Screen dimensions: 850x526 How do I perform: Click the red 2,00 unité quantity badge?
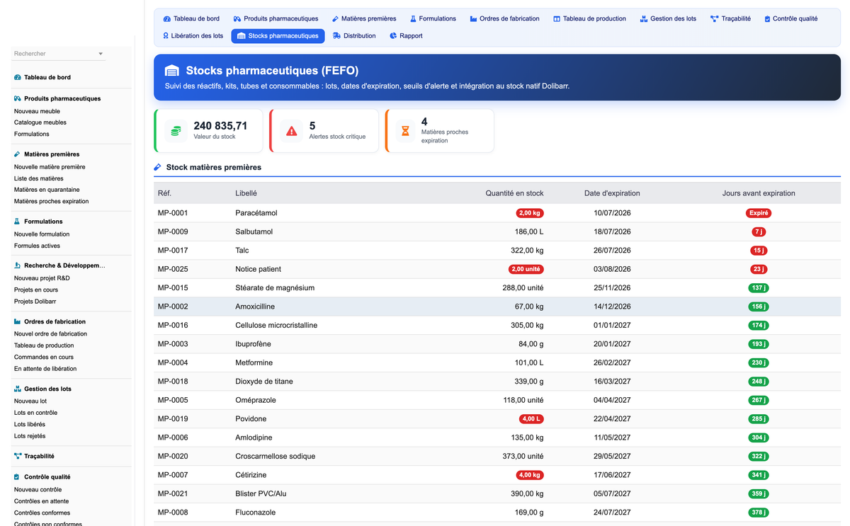click(x=526, y=269)
